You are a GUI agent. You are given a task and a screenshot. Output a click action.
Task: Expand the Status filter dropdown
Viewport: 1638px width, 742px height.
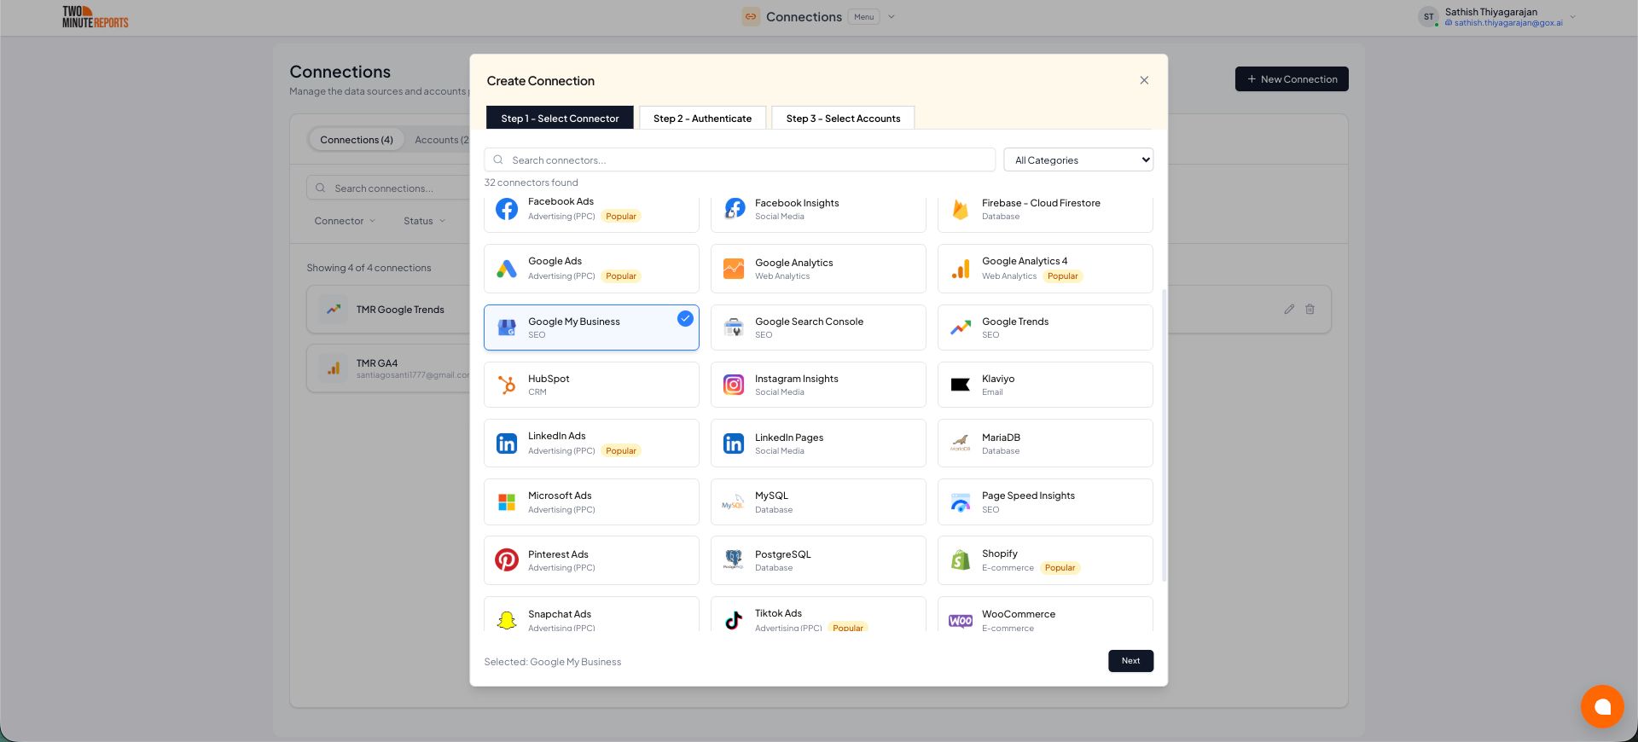point(424,221)
